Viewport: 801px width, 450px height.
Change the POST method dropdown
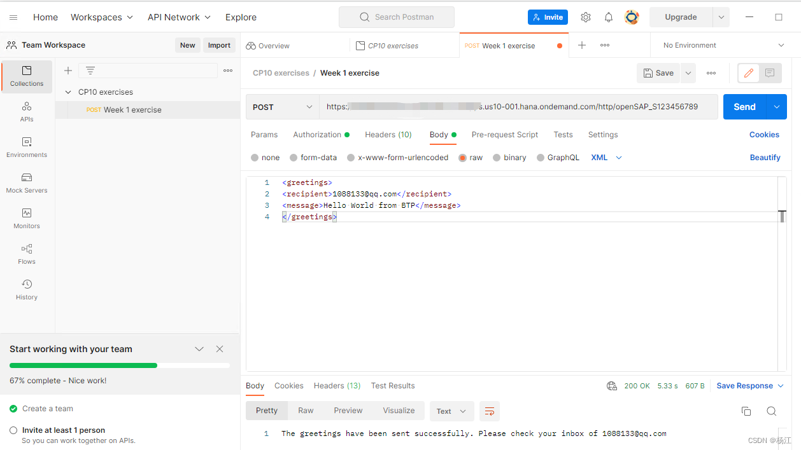click(283, 107)
